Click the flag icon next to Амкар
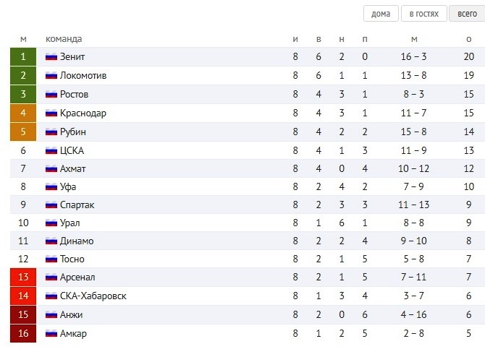This screenshot has height=357, width=485. click(51, 334)
